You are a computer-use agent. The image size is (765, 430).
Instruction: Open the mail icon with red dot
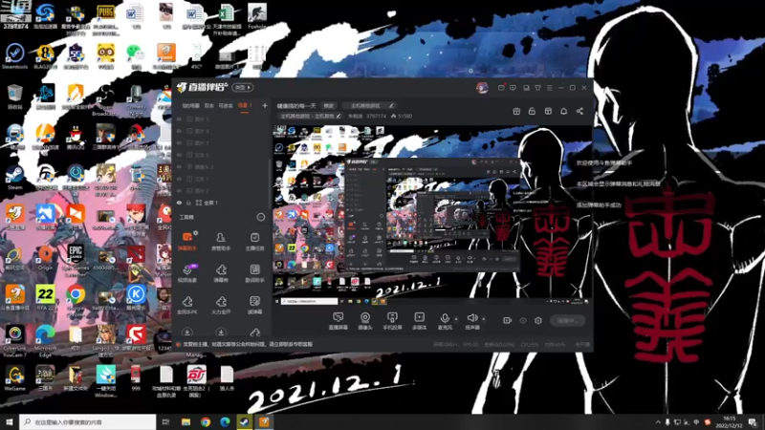[x=501, y=88]
